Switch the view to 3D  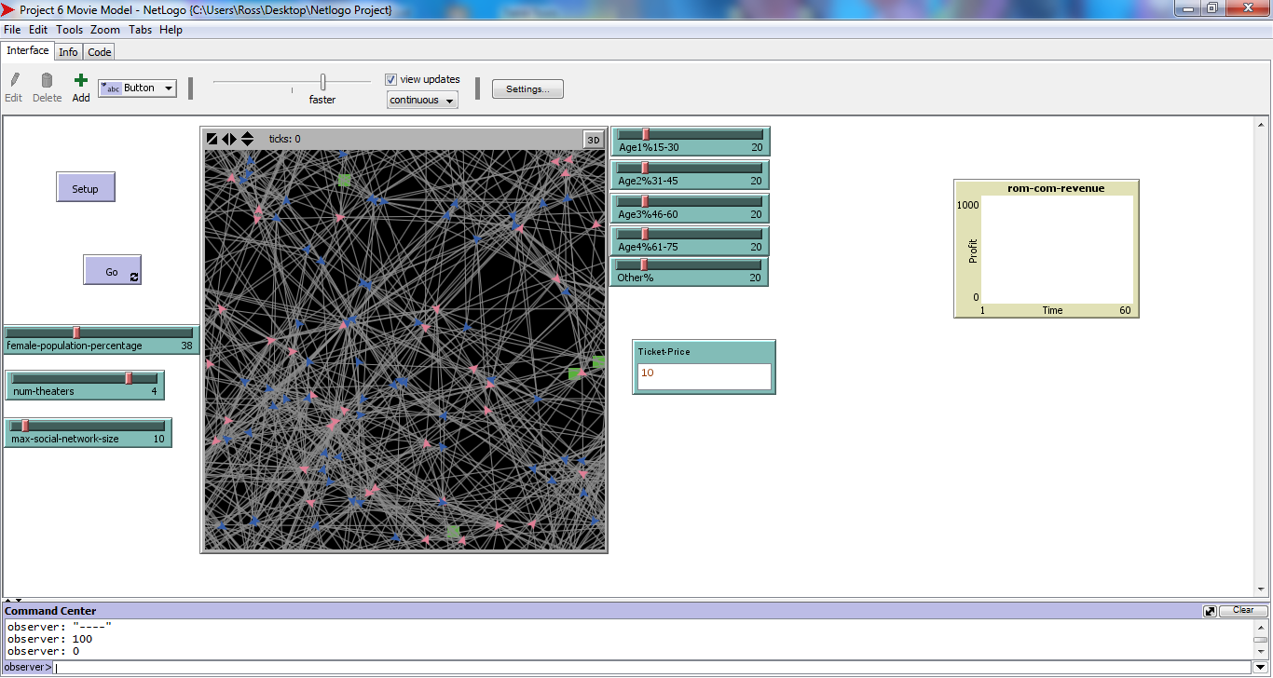594,140
